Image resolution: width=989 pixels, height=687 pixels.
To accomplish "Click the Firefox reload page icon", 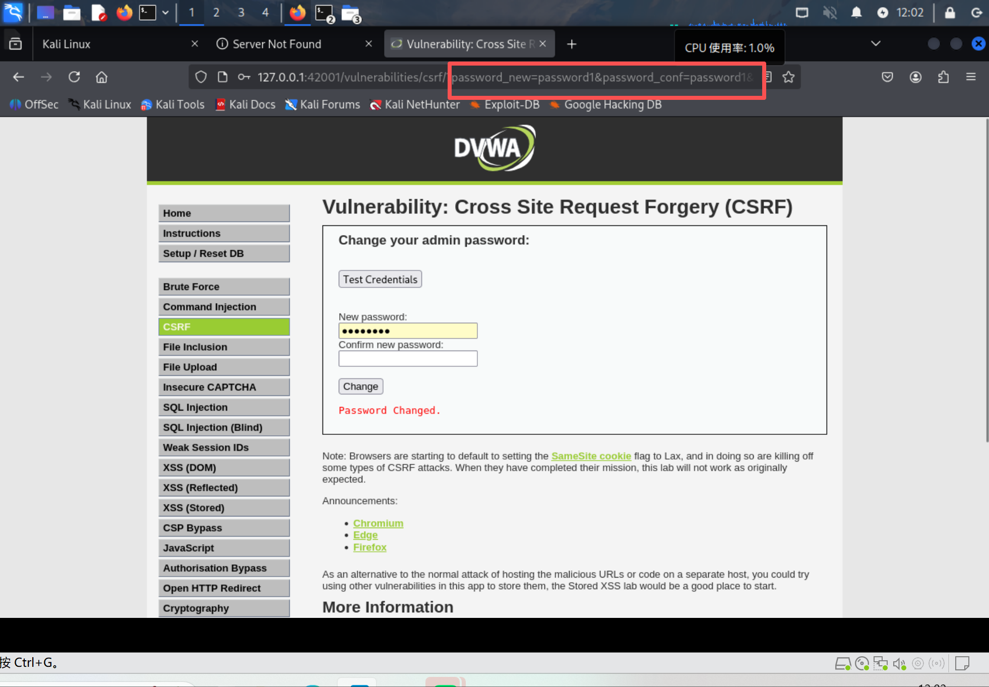I will pyautogui.click(x=74, y=77).
